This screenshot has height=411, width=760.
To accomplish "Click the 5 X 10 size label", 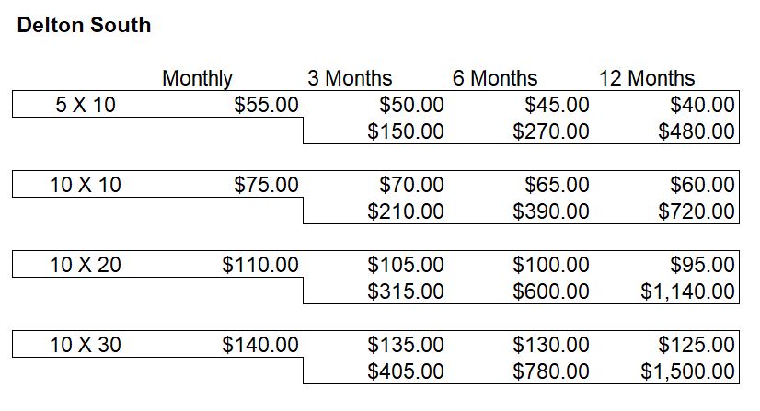I will (86, 105).
